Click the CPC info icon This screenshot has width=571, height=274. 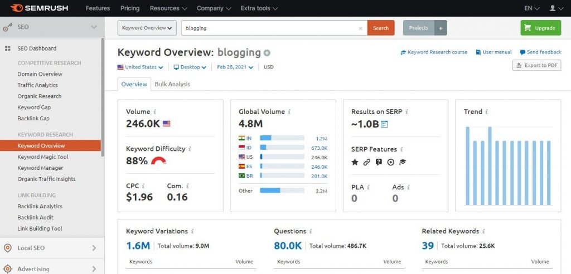point(143,186)
